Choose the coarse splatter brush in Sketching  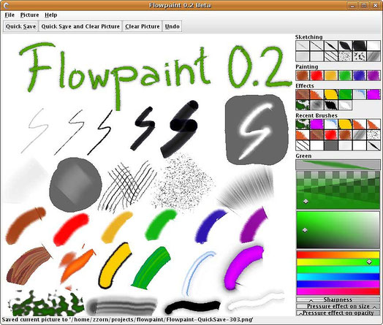tap(359, 56)
